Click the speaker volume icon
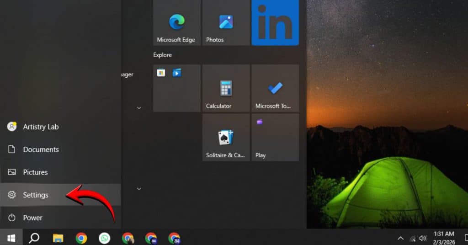The width and height of the screenshot is (468, 245). 423,238
